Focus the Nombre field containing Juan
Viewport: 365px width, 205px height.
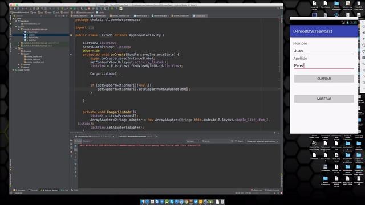pos(324,51)
